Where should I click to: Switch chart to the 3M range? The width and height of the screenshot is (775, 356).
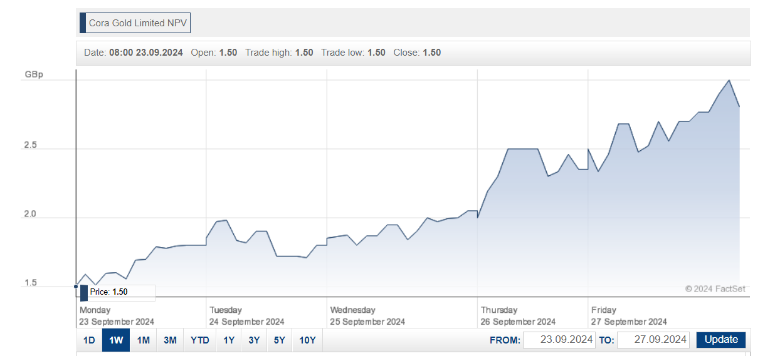point(170,340)
